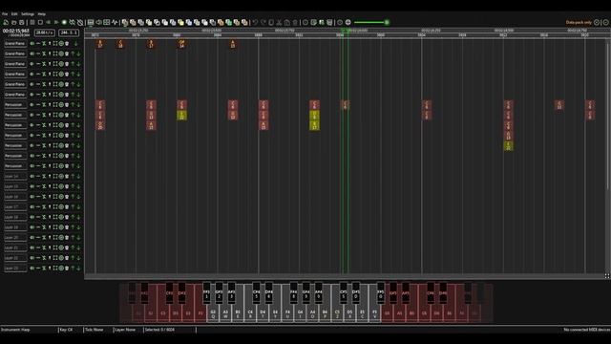The width and height of the screenshot is (611, 344).
Task: Open a song file from the toolbar
Action: (13, 23)
